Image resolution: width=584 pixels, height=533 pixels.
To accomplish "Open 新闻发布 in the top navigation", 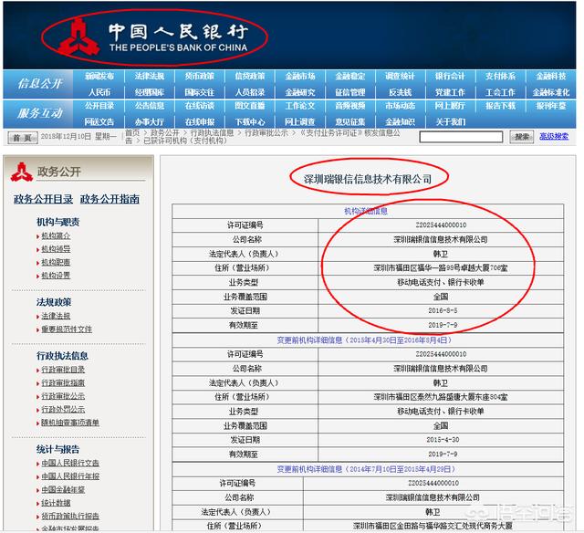I will (x=99, y=77).
